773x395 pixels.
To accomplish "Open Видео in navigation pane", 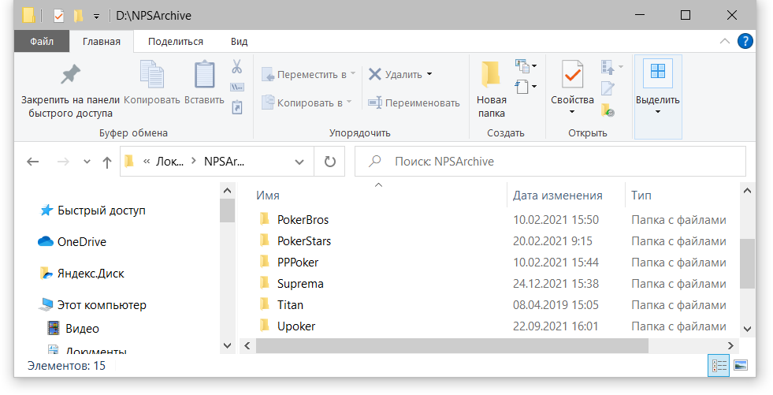I will click(82, 329).
